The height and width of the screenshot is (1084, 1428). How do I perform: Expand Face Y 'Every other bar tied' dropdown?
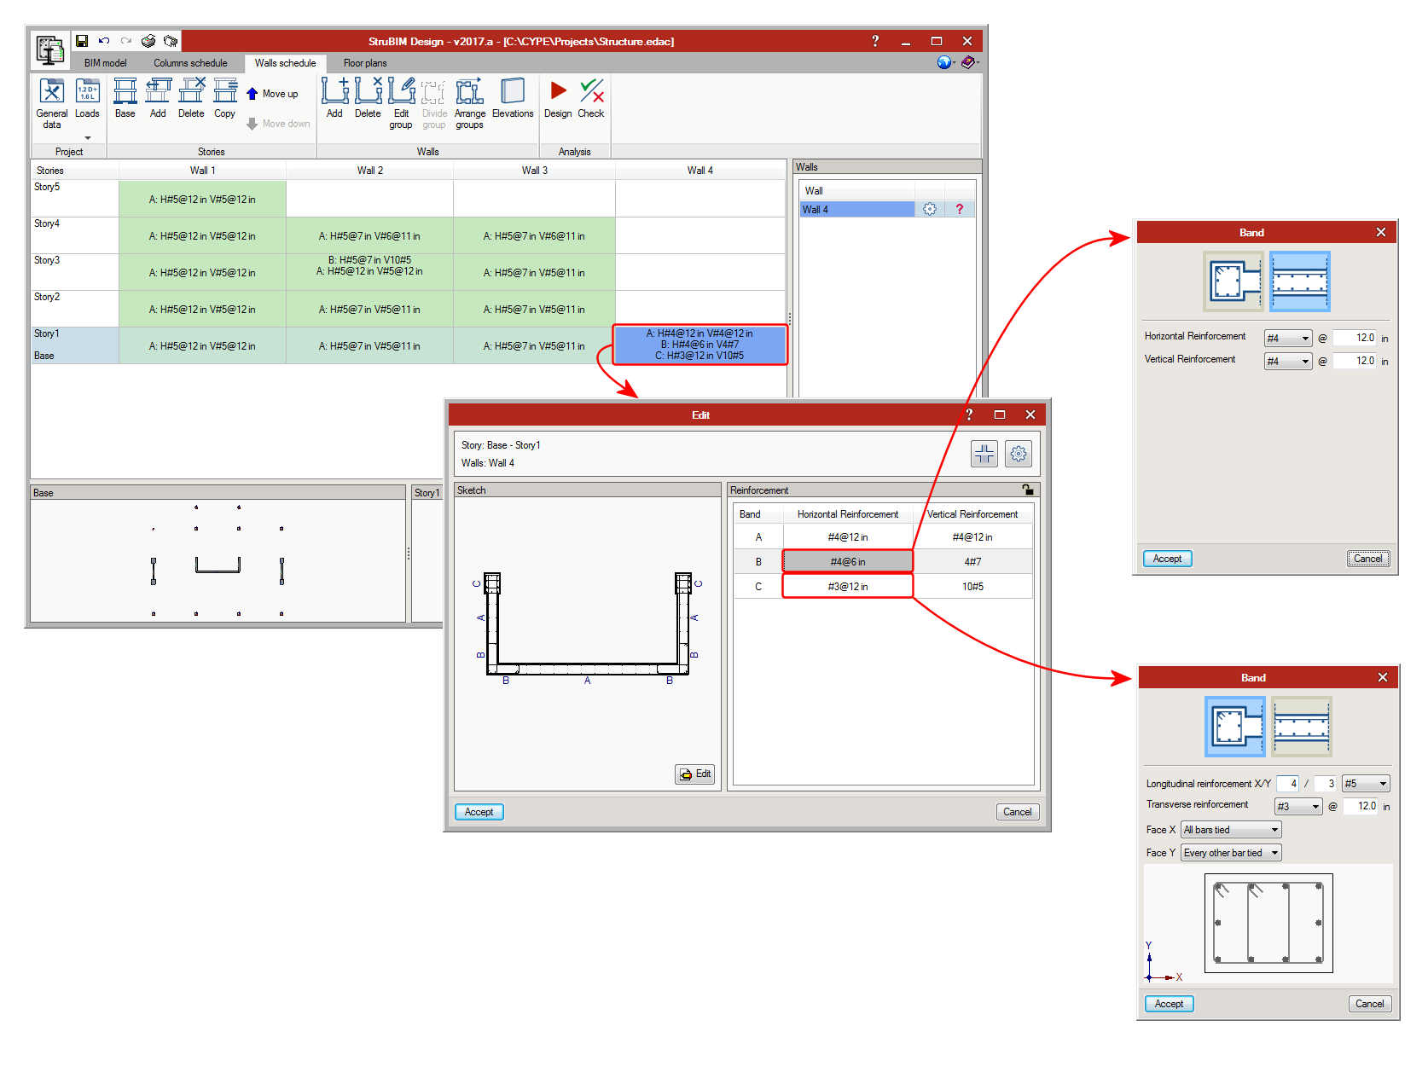click(x=1231, y=853)
